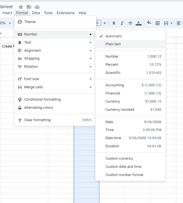Close the Format menu tab

(22, 13)
